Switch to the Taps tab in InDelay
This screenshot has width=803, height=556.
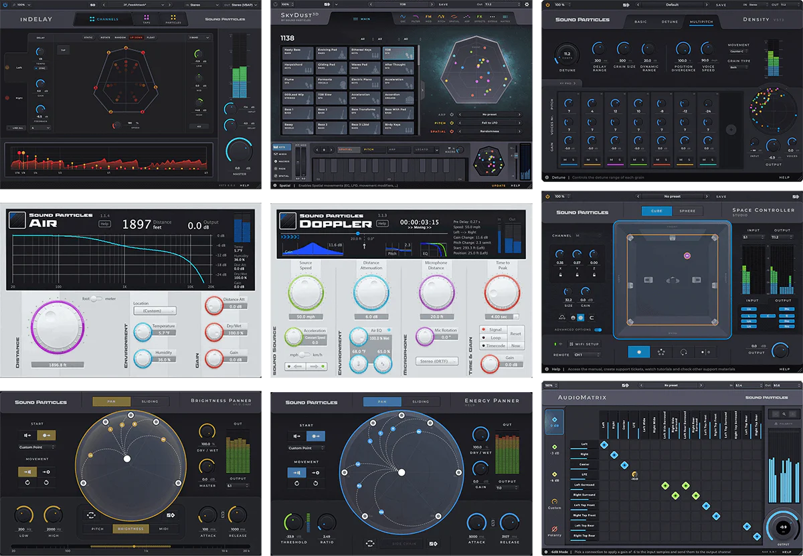coord(145,19)
